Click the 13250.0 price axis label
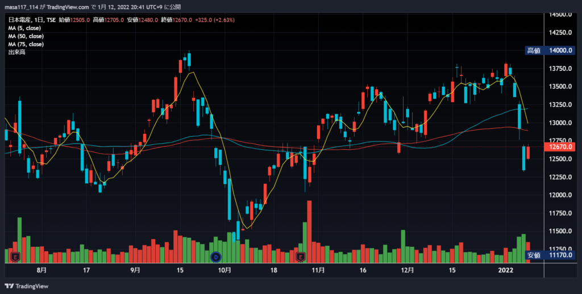The height and width of the screenshot is (294, 582). 560,105
